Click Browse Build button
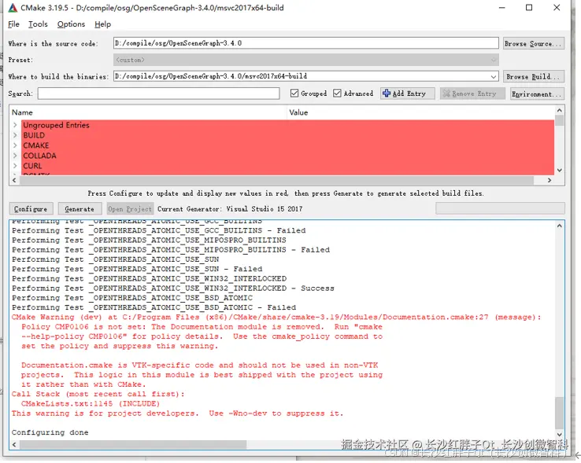The width and height of the screenshot is (581, 463). (534, 76)
